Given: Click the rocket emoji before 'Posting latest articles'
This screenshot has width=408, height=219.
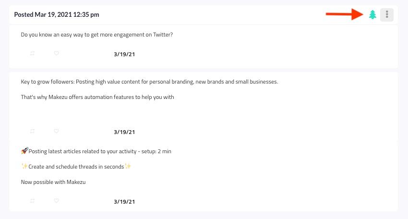Looking at the screenshot, I should [x=24, y=151].
